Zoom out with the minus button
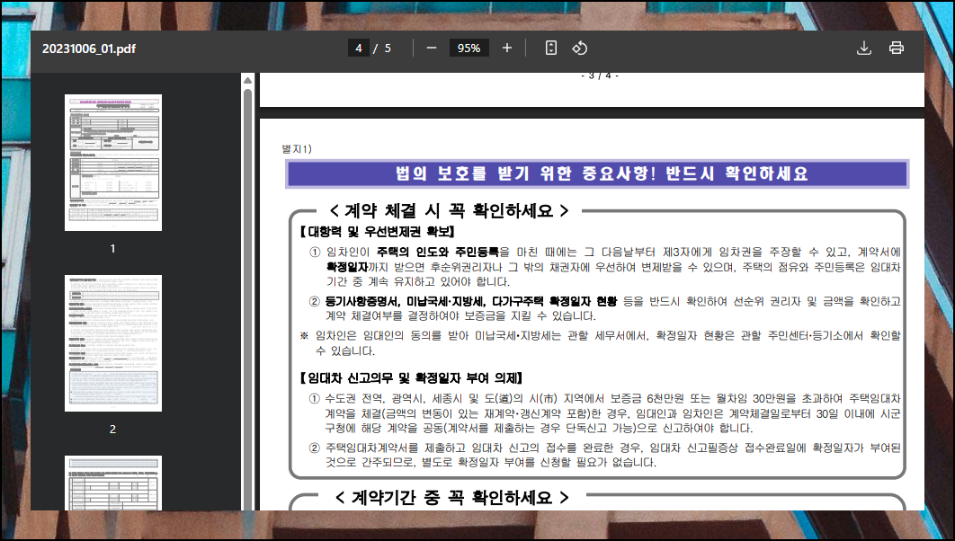Image resolution: width=955 pixels, height=541 pixels. pos(432,48)
